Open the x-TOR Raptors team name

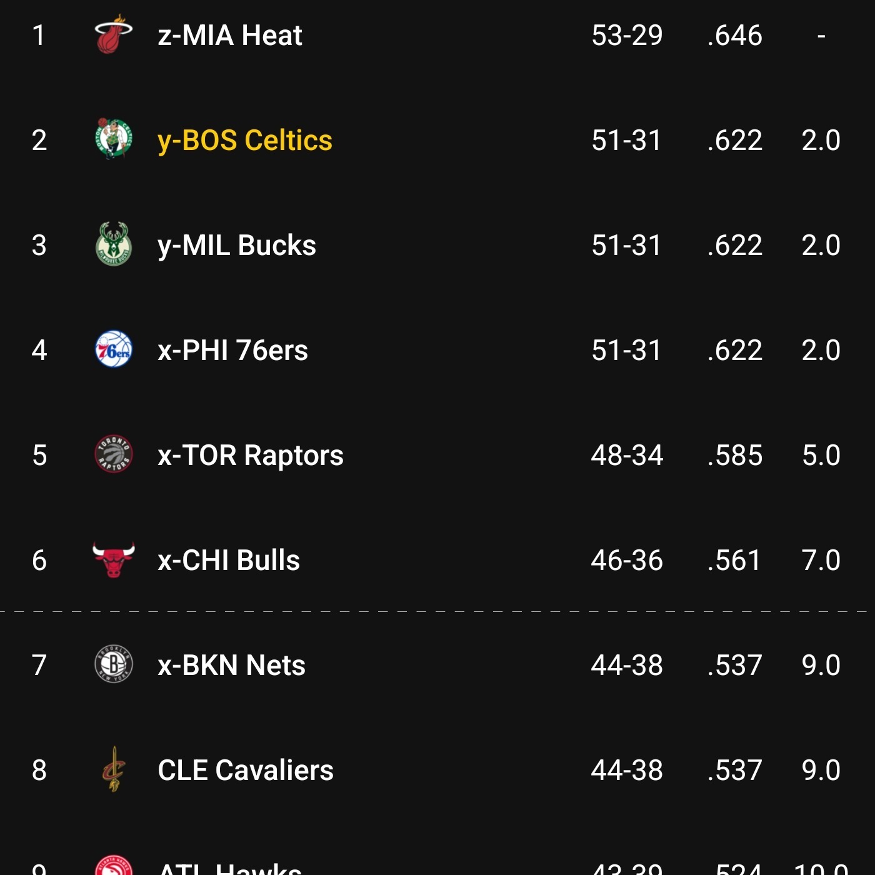(x=250, y=455)
